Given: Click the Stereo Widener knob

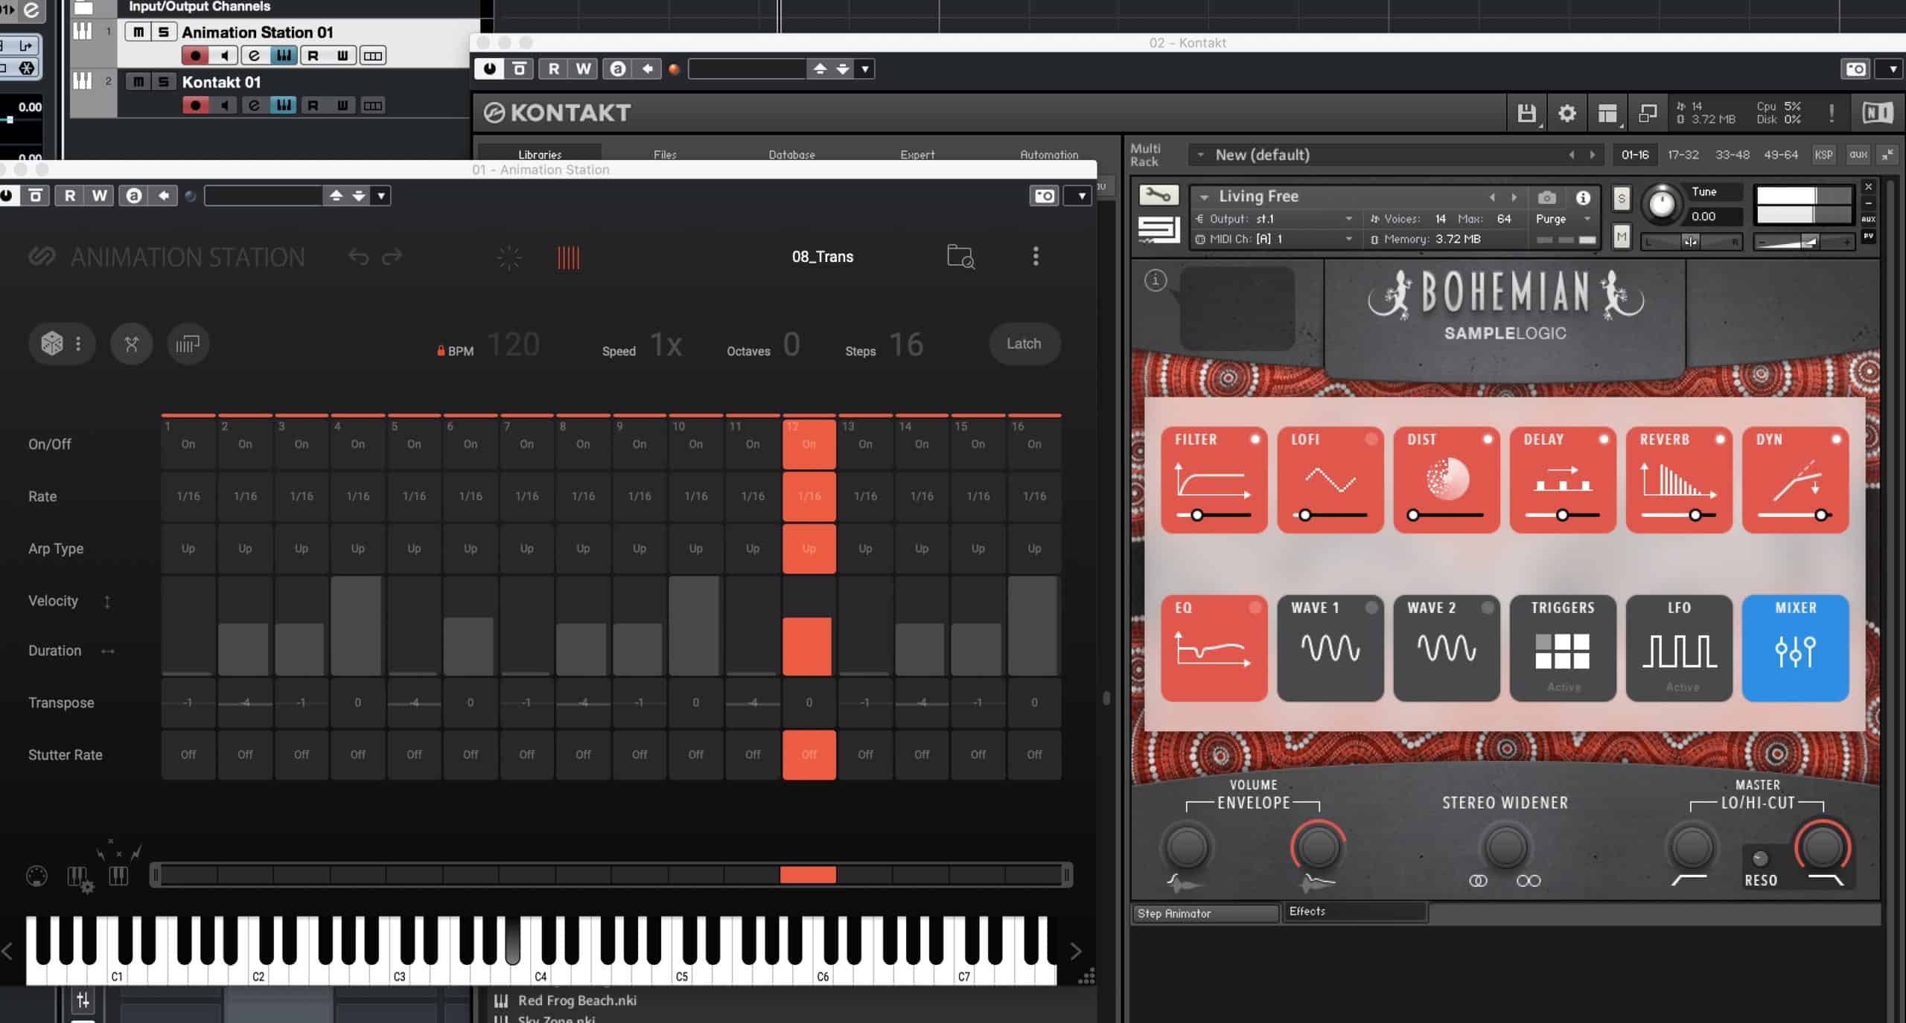Looking at the screenshot, I should pyautogui.click(x=1505, y=848).
